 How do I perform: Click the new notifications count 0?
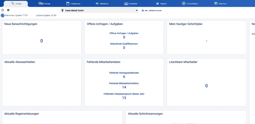click(x=42, y=41)
